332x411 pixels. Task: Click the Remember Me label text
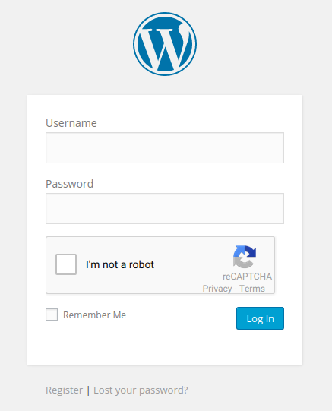[x=95, y=315]
